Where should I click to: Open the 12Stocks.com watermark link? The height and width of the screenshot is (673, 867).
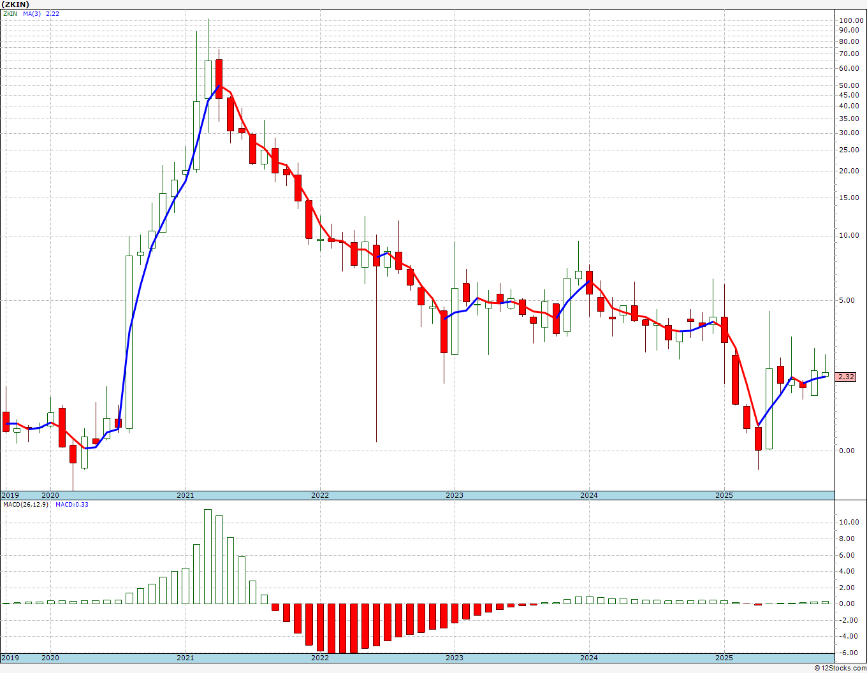click(x=840, y=668)
